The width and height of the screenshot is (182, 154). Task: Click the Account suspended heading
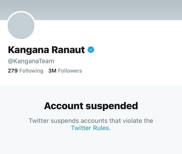click(91, 106)
